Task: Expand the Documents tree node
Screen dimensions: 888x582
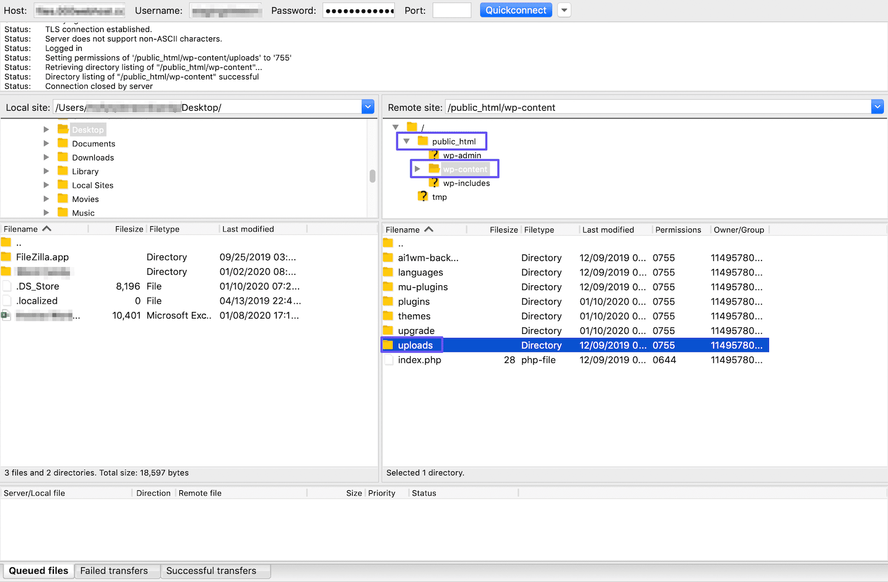Action: click(x=46, y=143)
